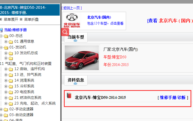Click the red book icon beside 北京汽车-绅宝D50-2014-2015

pyautogui.click(x=69, y=96)
